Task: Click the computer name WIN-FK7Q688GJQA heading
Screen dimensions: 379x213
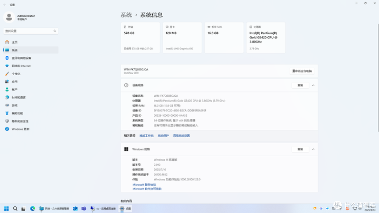Action: pyautogui.click(x=136, y=69)
